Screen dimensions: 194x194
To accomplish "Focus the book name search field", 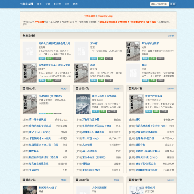I will 159,4.
